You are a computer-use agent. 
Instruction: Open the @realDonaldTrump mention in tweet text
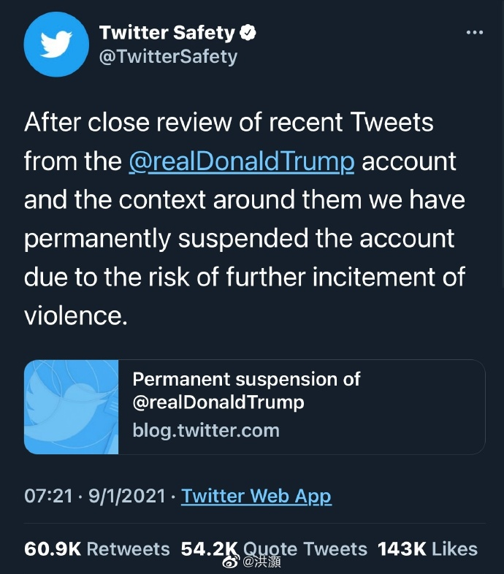(241, 161)
